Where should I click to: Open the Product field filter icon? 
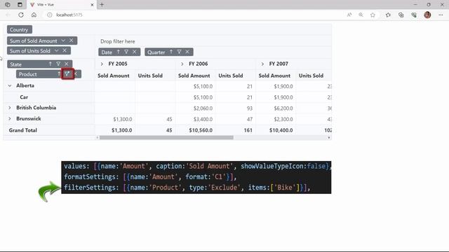(67, 74)
